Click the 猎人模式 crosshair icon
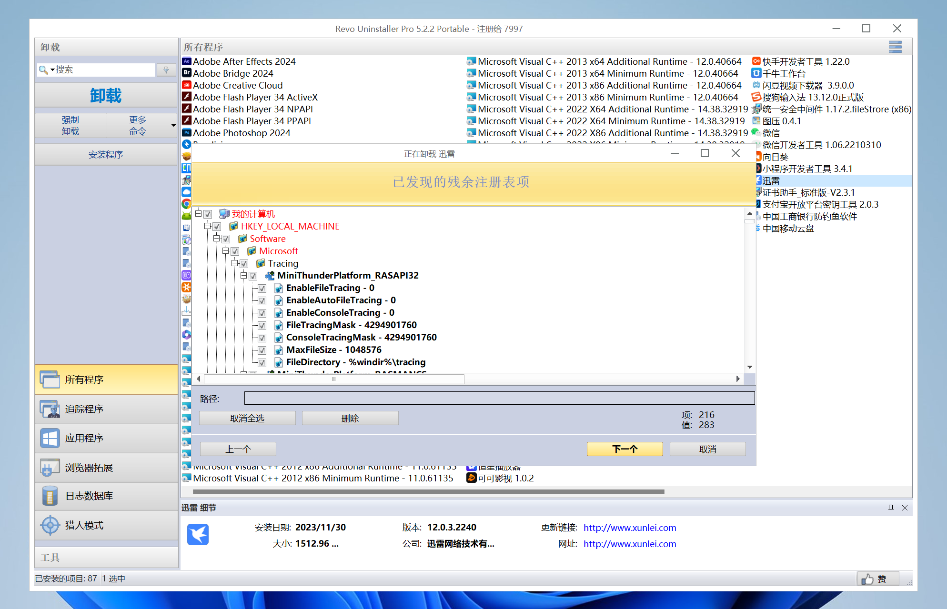 [x=50, y=526]
